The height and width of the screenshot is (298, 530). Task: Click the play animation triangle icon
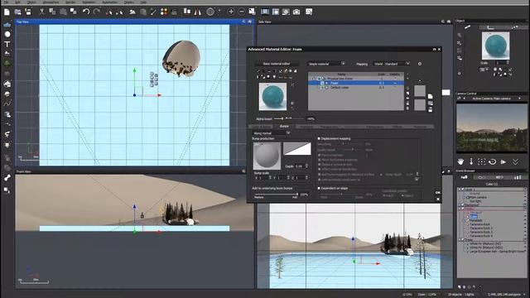tap(503, 161)
